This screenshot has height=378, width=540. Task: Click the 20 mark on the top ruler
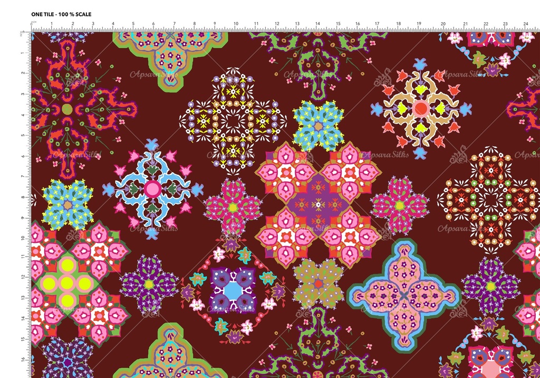point(443,24)
